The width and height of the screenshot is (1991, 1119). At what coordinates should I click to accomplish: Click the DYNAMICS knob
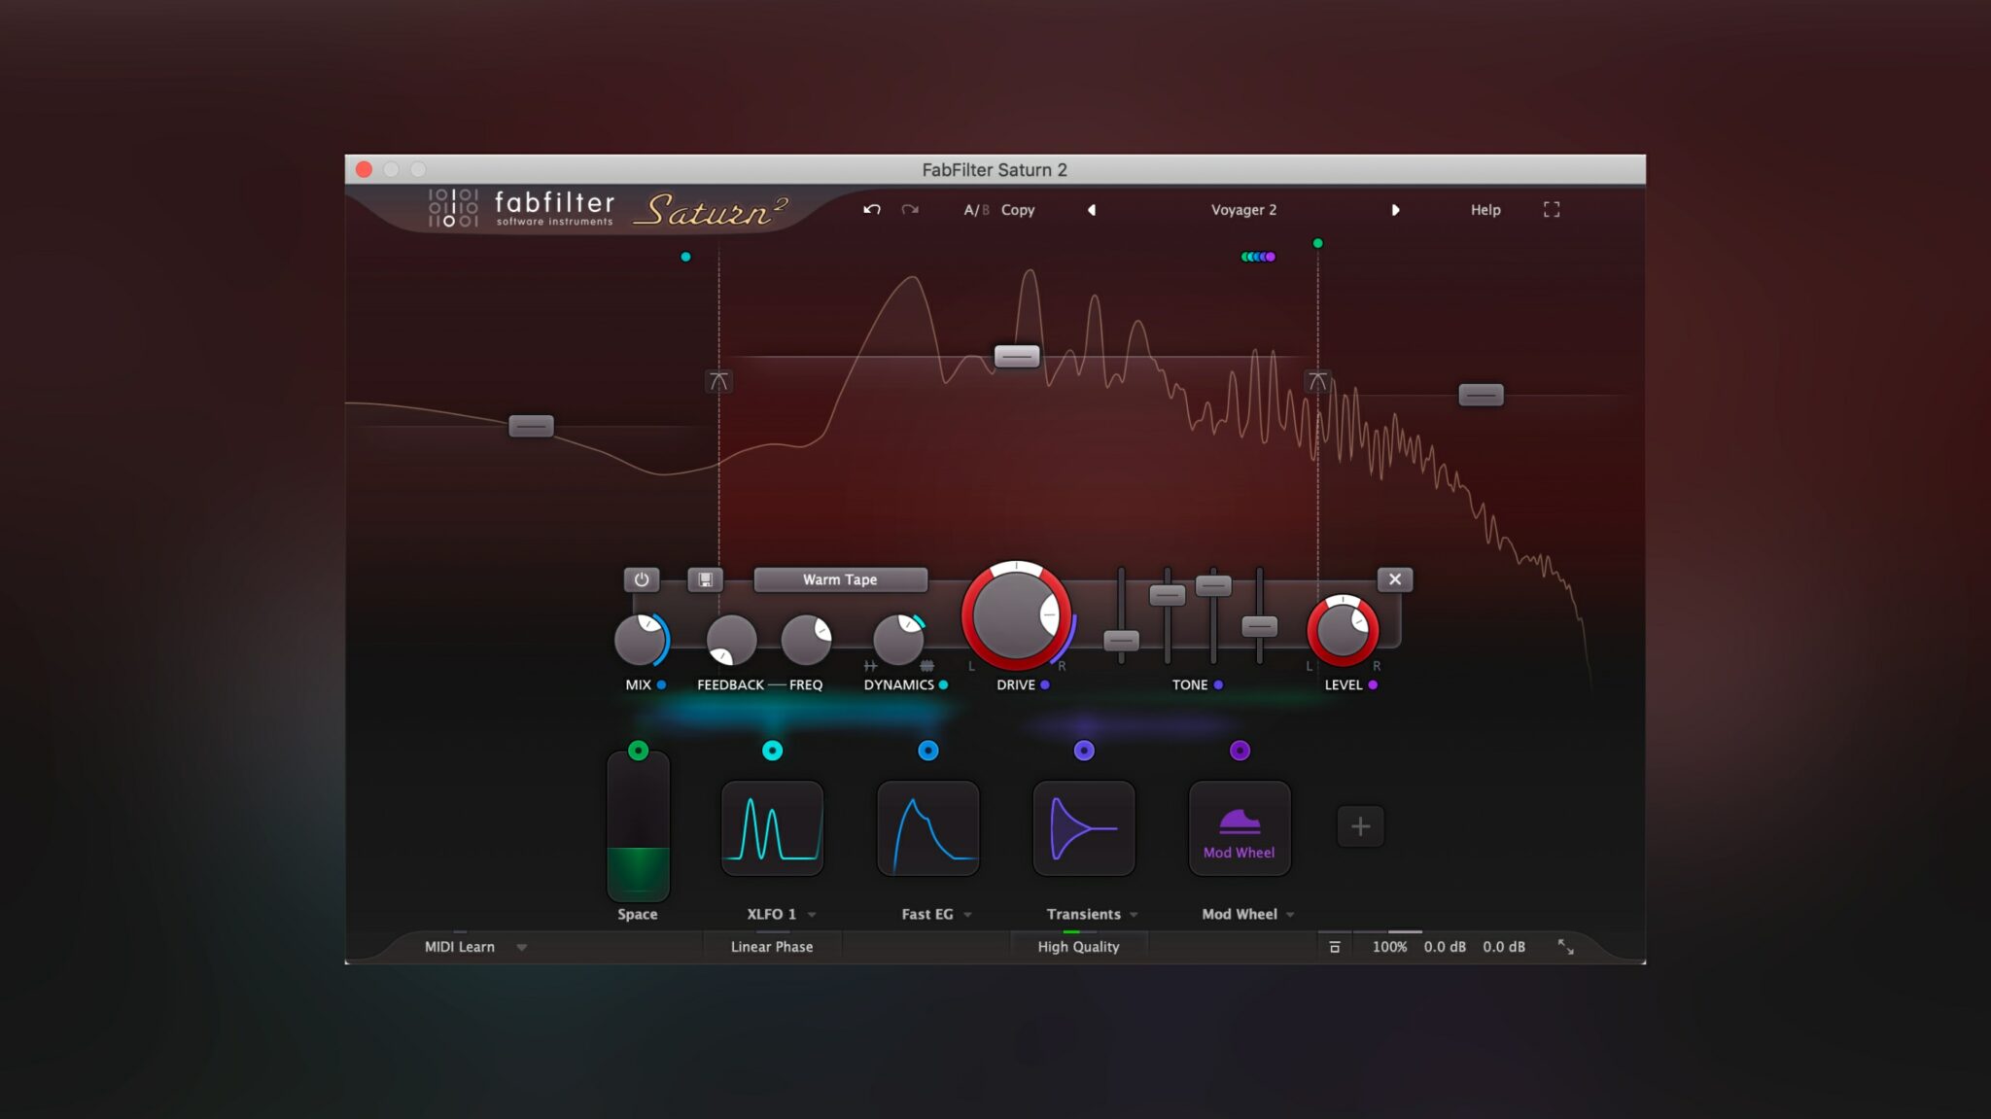coord(898,640)
